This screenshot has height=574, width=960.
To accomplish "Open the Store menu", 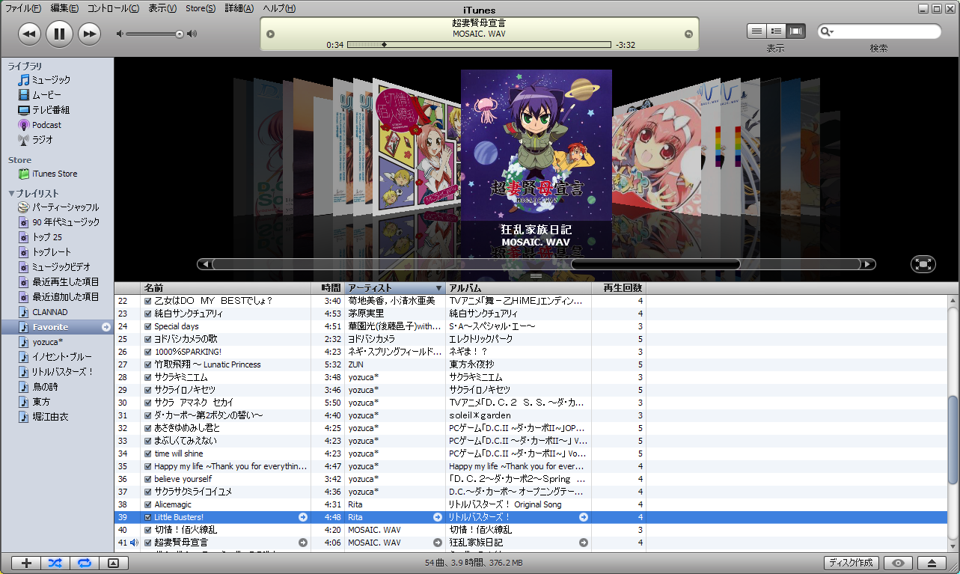I will click(x=201, y=8).
